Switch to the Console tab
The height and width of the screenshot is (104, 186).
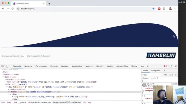54,66
